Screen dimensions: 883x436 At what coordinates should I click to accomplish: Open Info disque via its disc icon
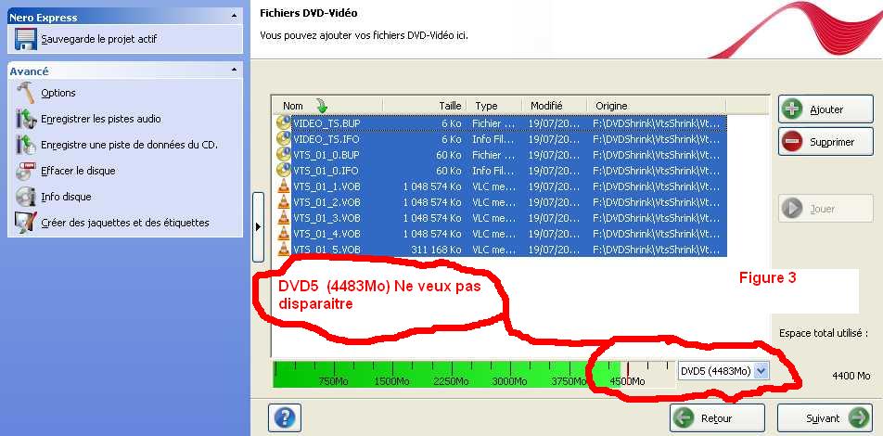(25, 197)
